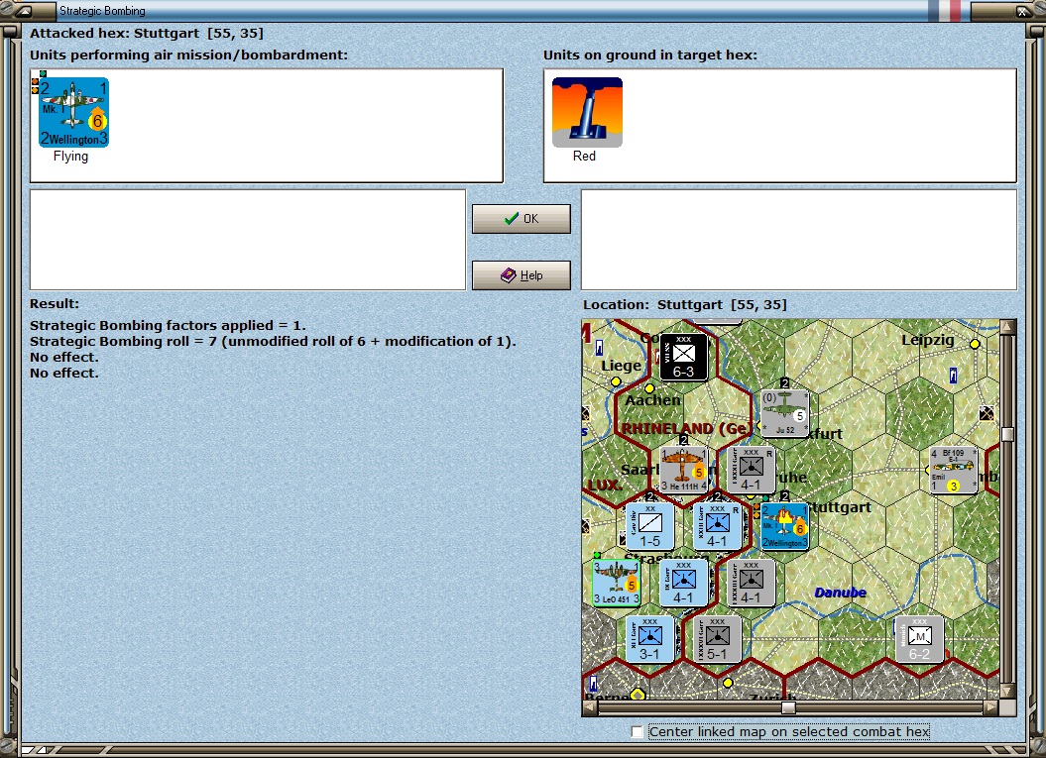Viewport: 1046px width, 758px height.
Task: Click the 'Units on ground in target hex:' label
Action: click(649, 54)
